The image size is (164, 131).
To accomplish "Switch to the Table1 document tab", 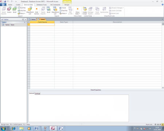I will tap(32, 19).
